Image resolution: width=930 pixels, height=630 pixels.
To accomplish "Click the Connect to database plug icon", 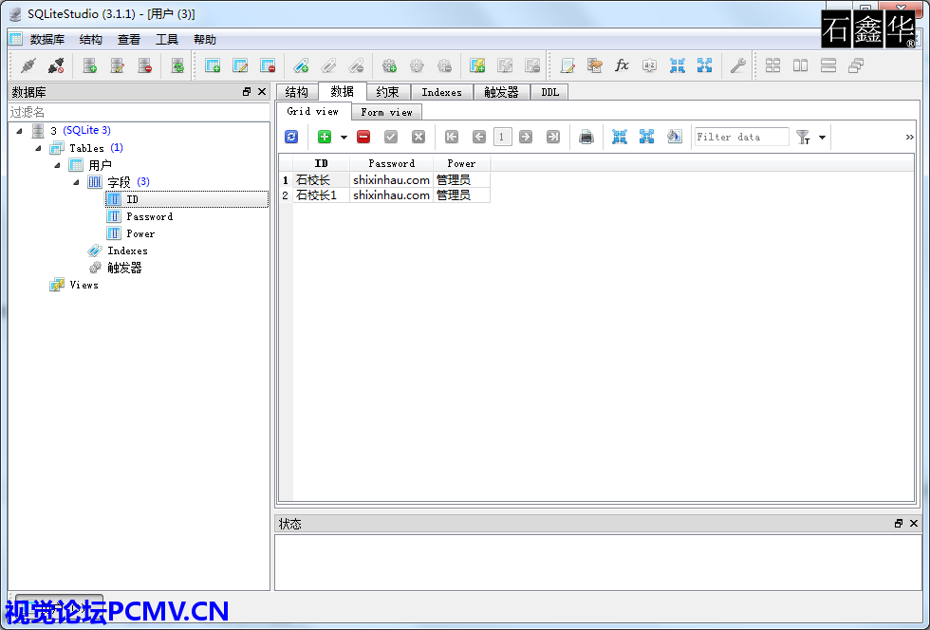I will coord(28,65).
